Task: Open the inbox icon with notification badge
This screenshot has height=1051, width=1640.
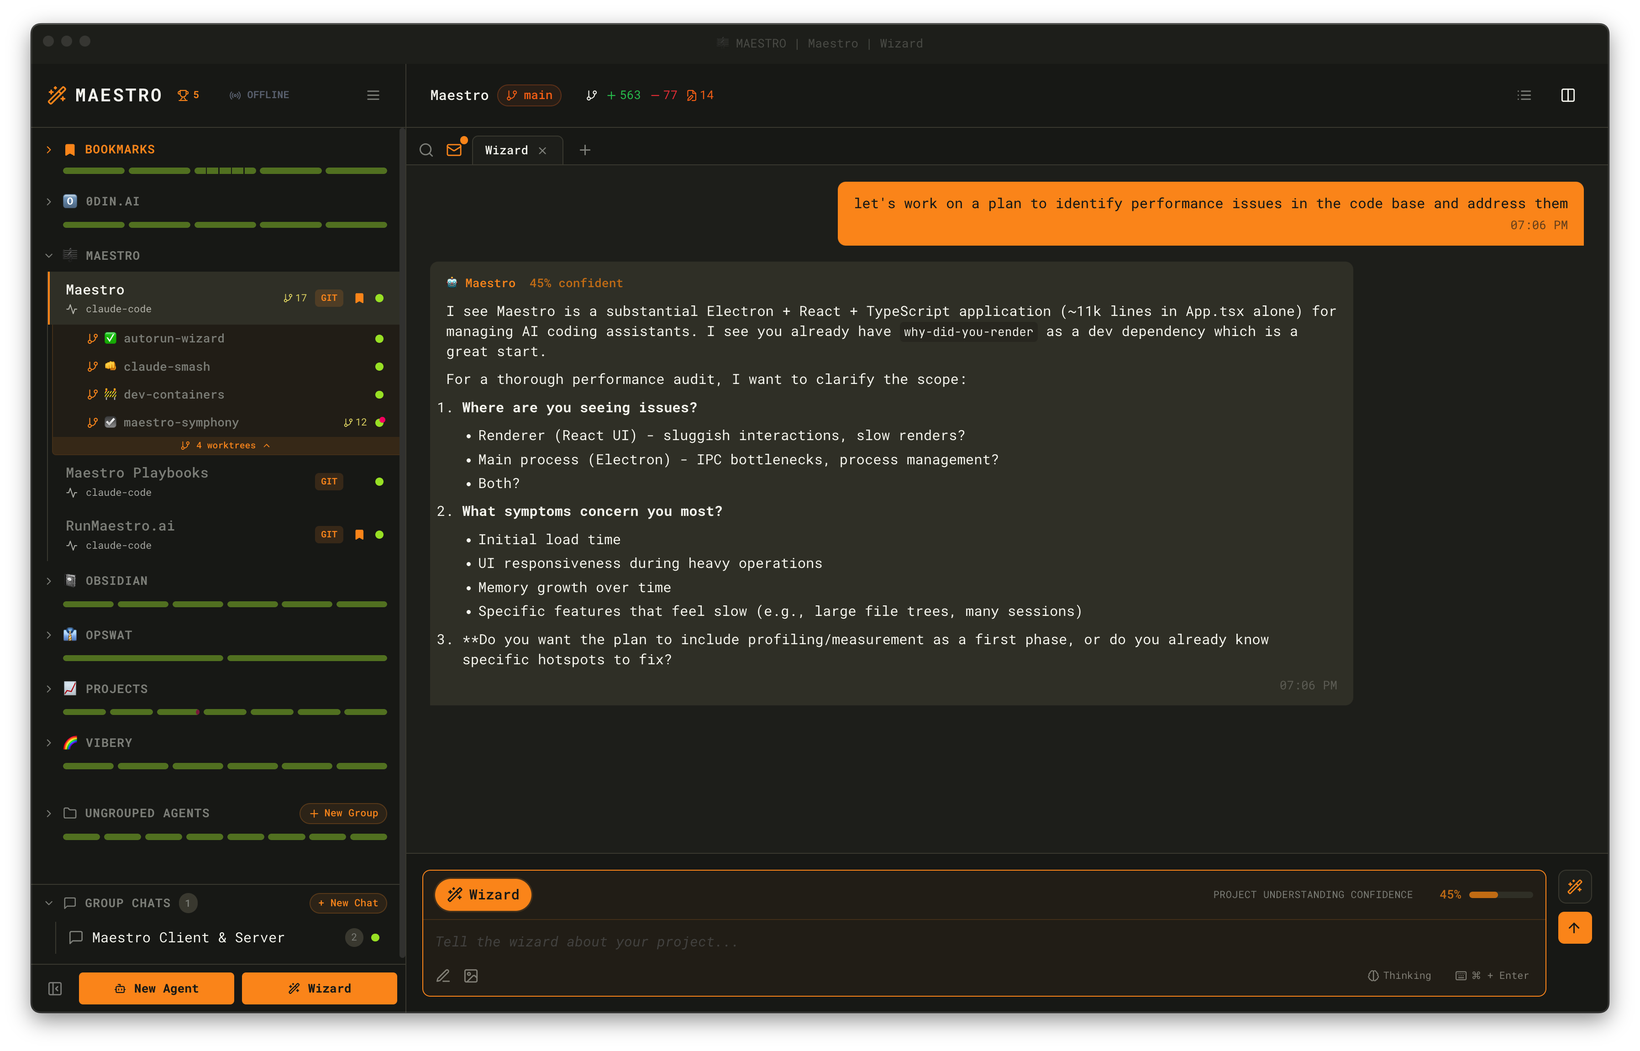Action: [455, 150]
